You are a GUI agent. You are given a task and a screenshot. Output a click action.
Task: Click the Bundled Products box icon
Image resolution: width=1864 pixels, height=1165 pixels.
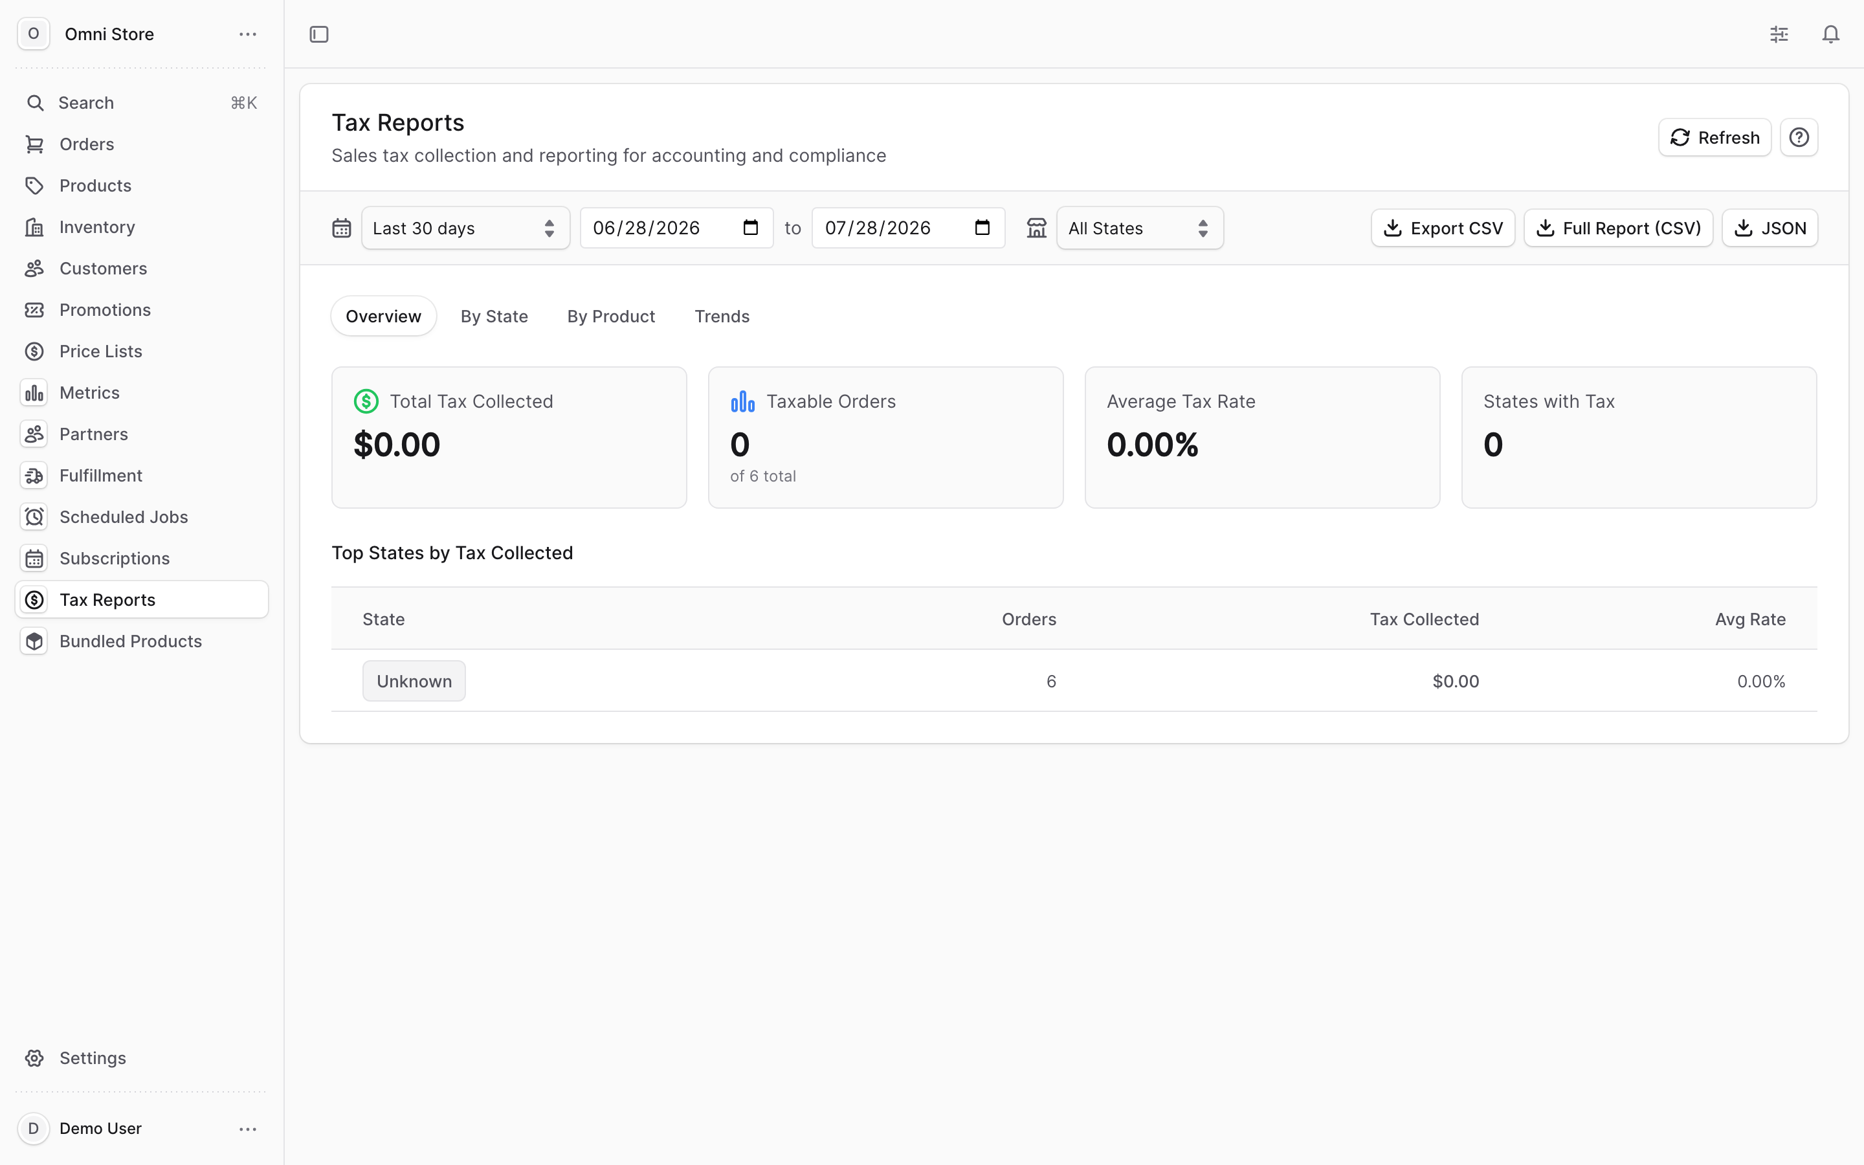point(34,641)
